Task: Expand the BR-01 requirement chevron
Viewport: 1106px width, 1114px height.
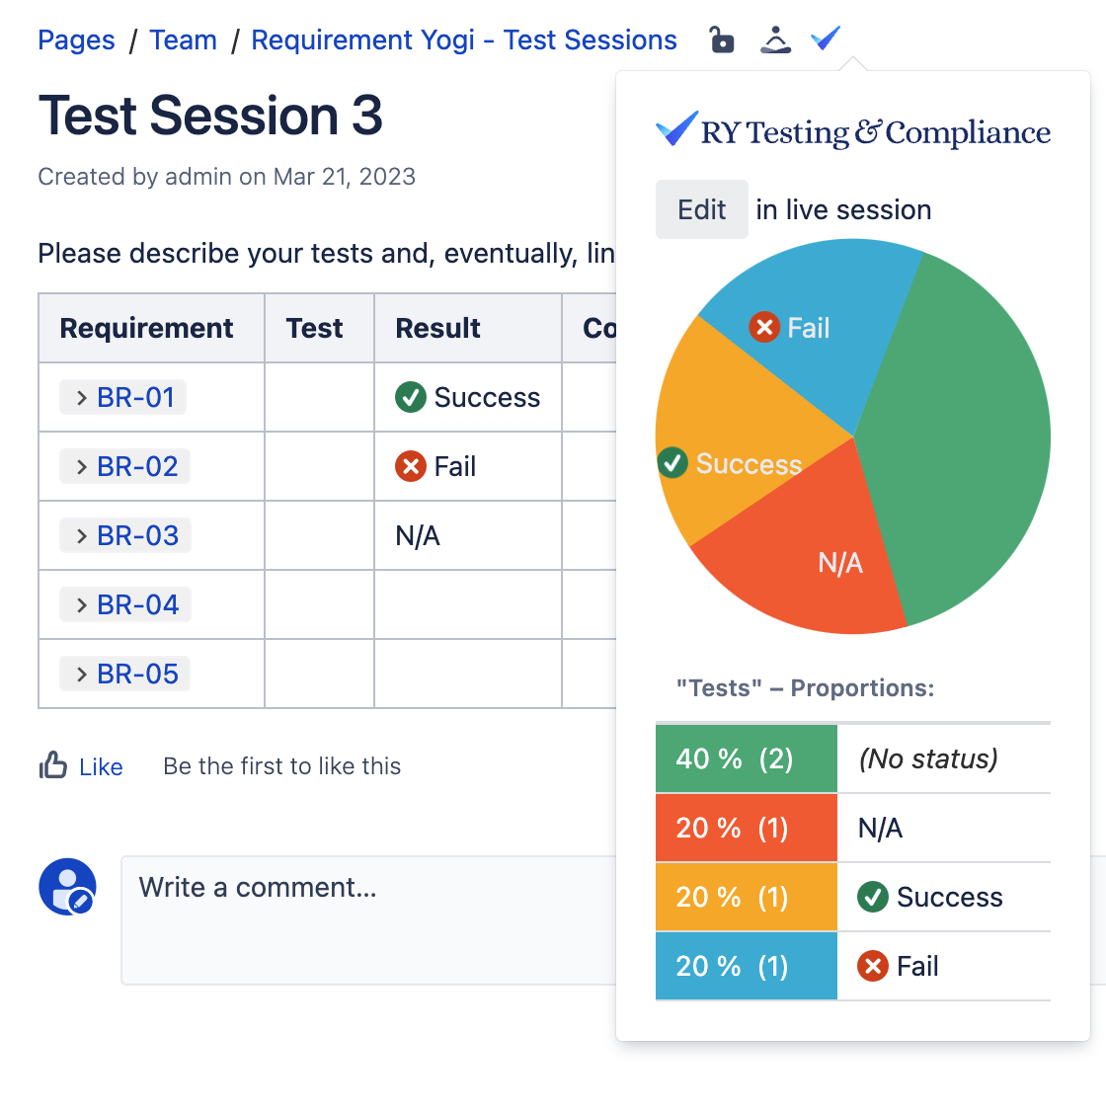Action: pyautogui.click(x=80, y=397)
